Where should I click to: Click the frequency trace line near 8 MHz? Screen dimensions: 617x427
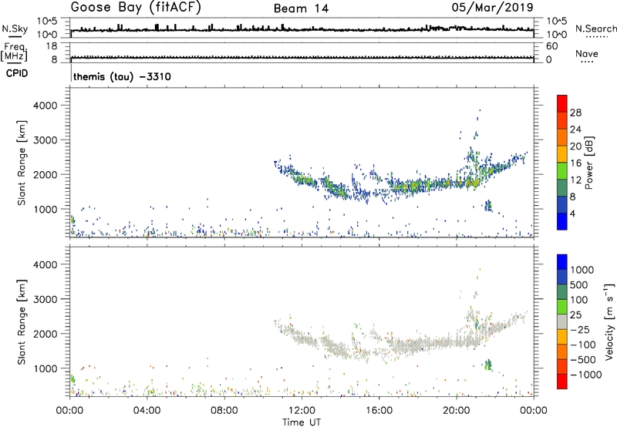pyautogui.click(x=302, y=58)
